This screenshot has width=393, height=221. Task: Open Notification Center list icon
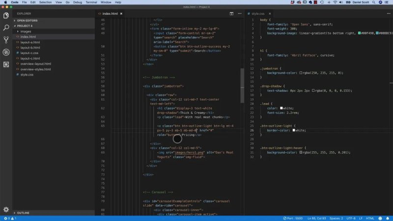pyautogui.click(x=387, y=2)
